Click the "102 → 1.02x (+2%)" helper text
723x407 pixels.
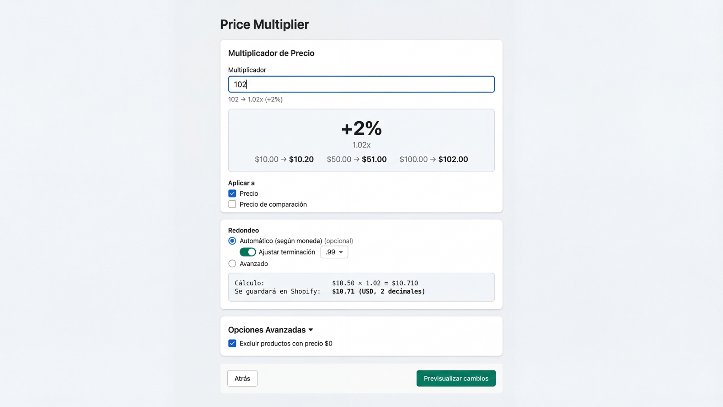[x=255, y=99]
